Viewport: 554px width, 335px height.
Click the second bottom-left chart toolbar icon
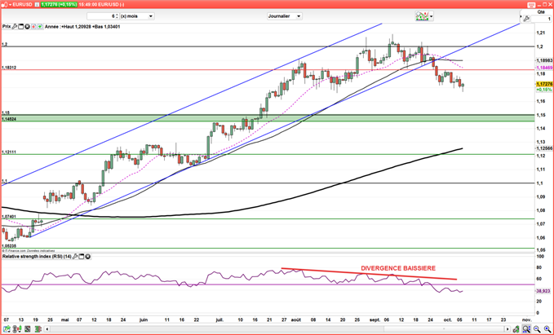17,329
